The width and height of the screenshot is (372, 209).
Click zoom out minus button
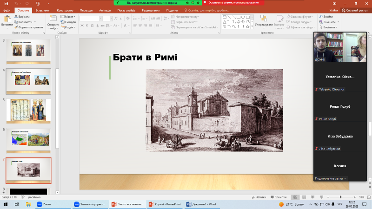click(328, 197)
